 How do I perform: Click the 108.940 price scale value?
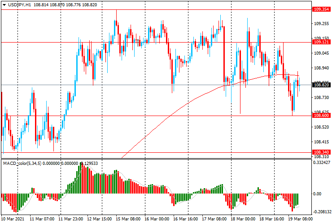coord(321,68)
